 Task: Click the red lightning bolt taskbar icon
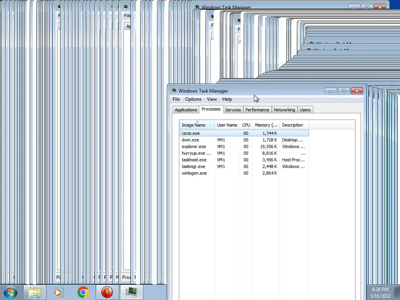click(x=107, y=292)
